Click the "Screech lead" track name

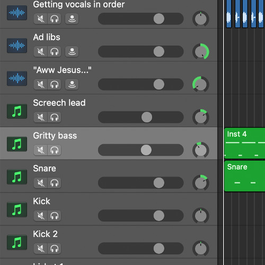click(59, 103)
